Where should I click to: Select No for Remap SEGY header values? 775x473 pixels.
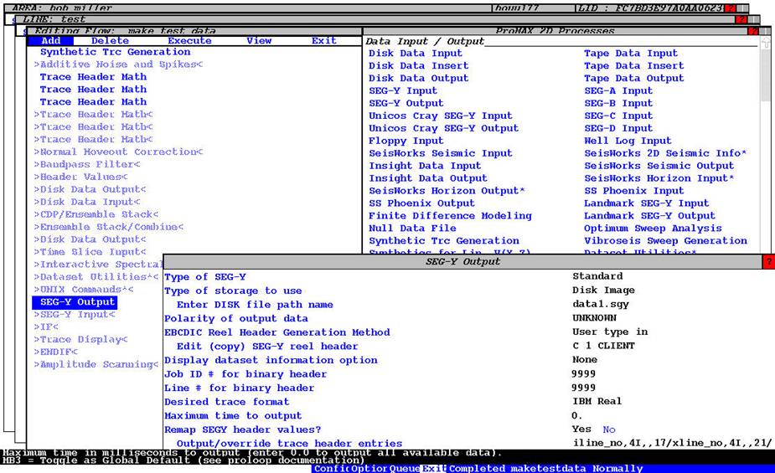(609, 429)
